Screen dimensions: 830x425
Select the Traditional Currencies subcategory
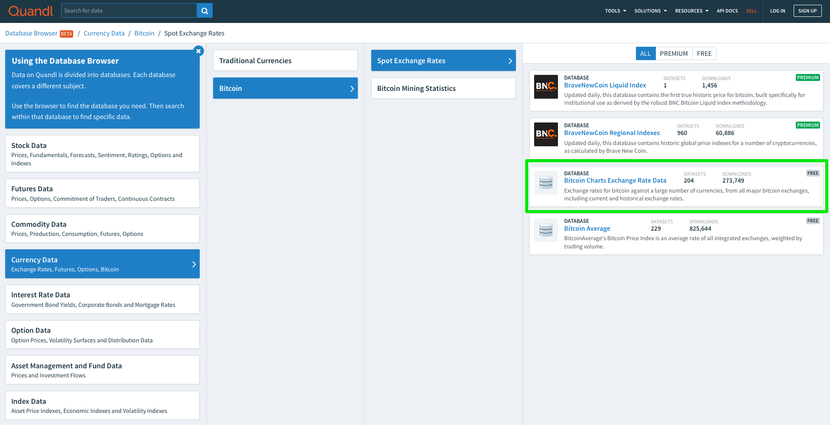285,61
